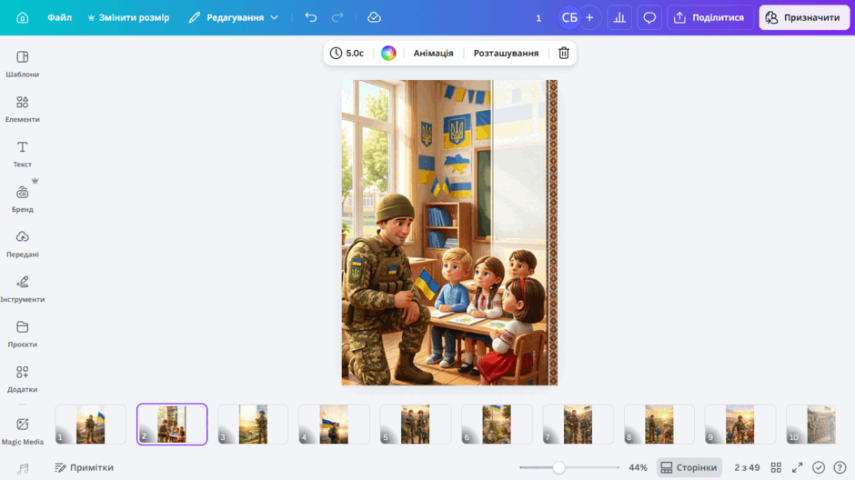Open the Розташування position panel
The height and width of the screenshot is (480, 855).
tap(506, 53)
